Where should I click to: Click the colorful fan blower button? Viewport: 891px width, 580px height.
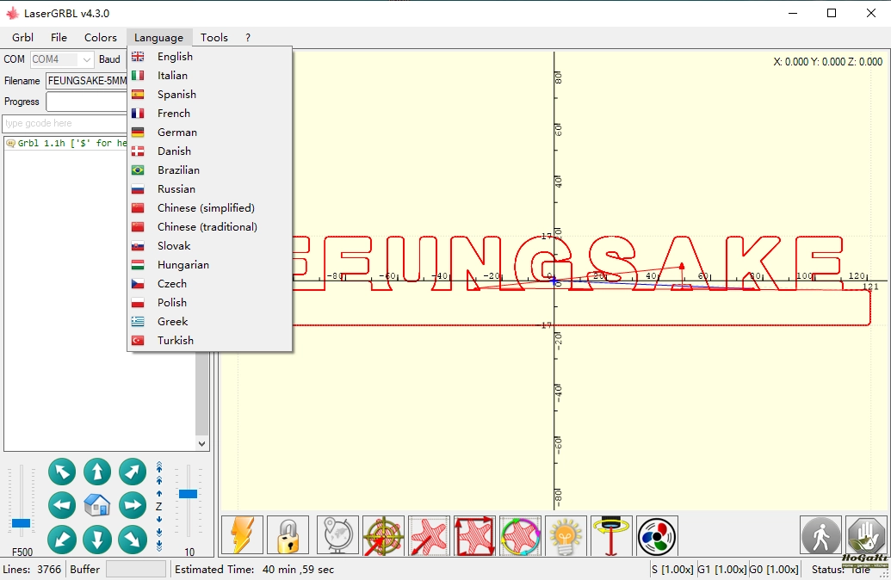click(x=657, y=536)
